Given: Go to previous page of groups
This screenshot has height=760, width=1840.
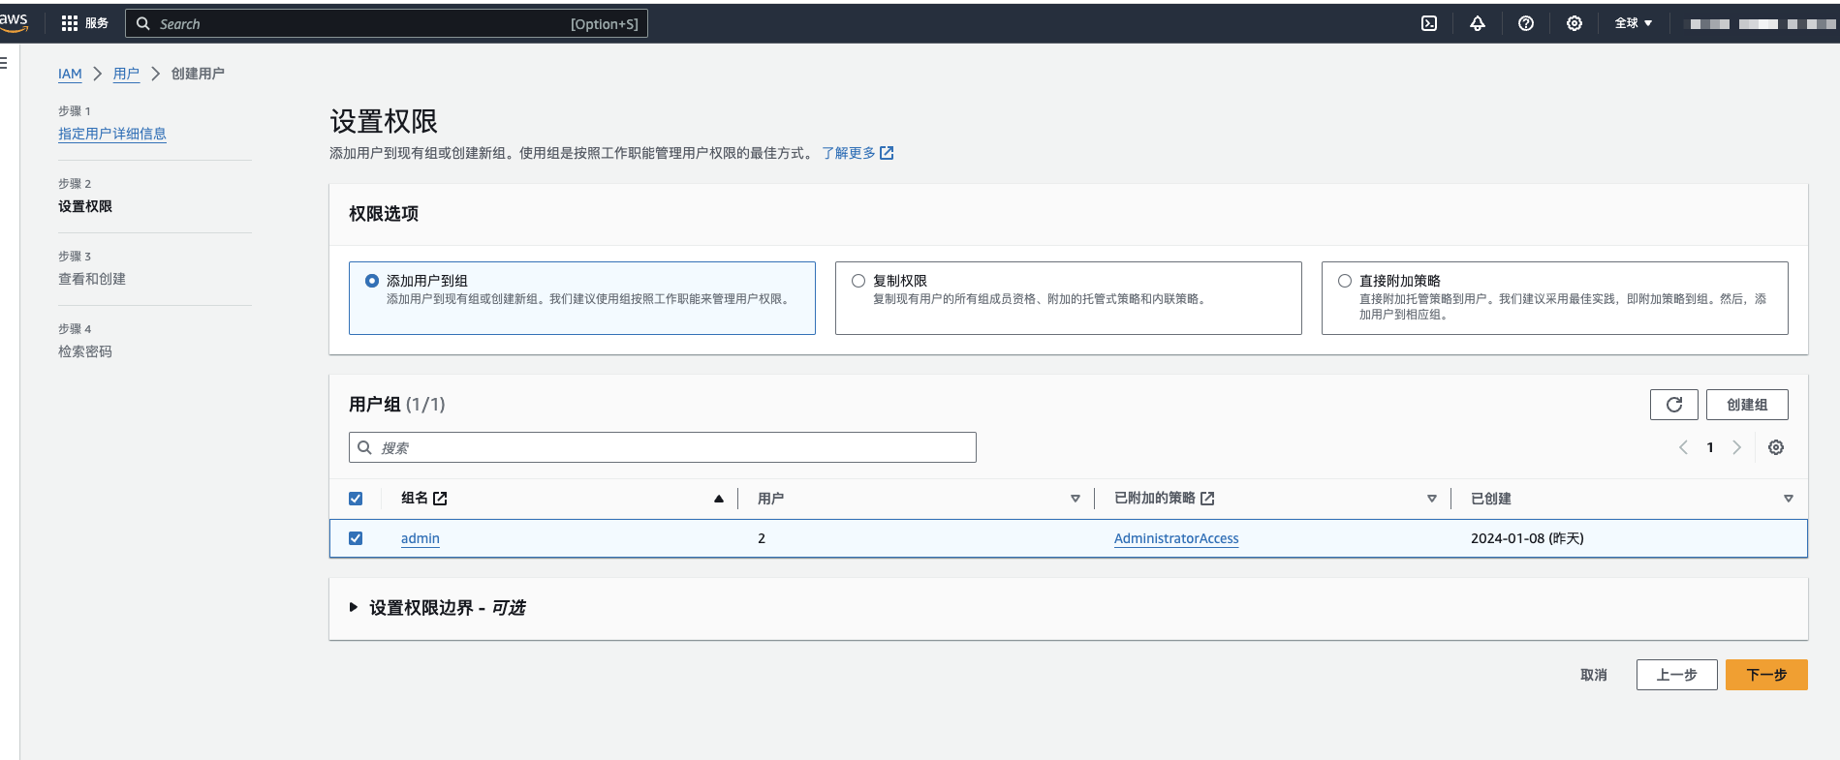Looking at the screenshot, I should click(1683, 447).
